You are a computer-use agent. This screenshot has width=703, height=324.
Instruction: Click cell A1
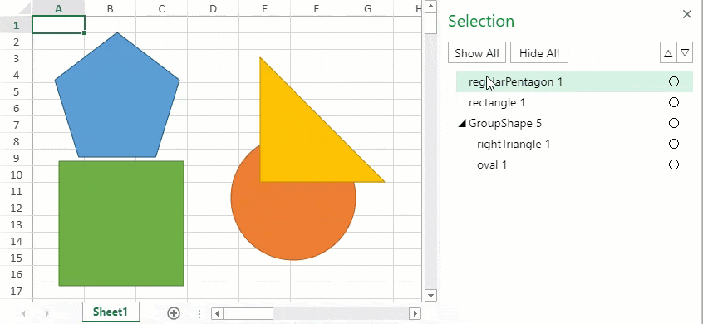coord(58,25)
